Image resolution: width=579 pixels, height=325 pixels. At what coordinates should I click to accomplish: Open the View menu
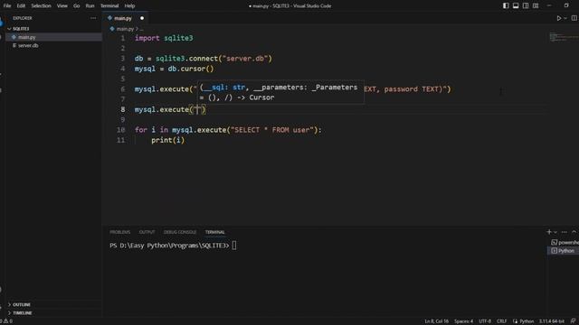(x=62, y=6)
